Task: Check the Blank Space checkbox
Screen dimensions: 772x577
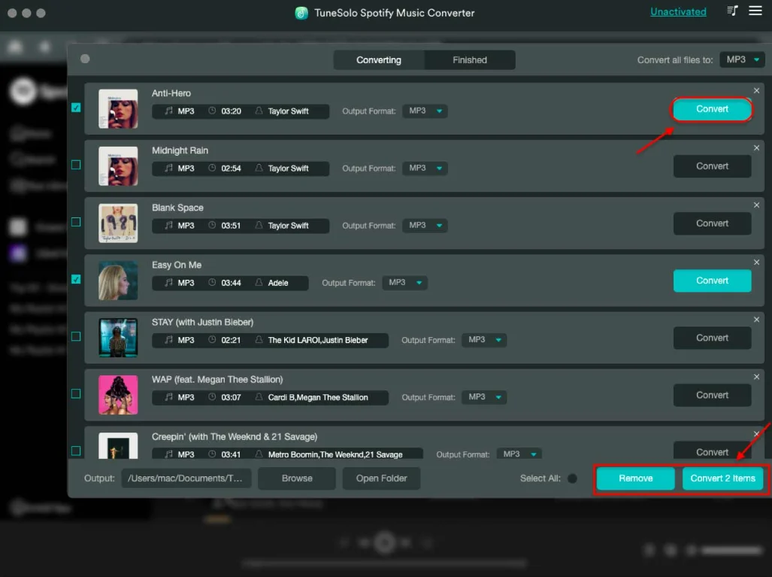Action: (76, 222)
